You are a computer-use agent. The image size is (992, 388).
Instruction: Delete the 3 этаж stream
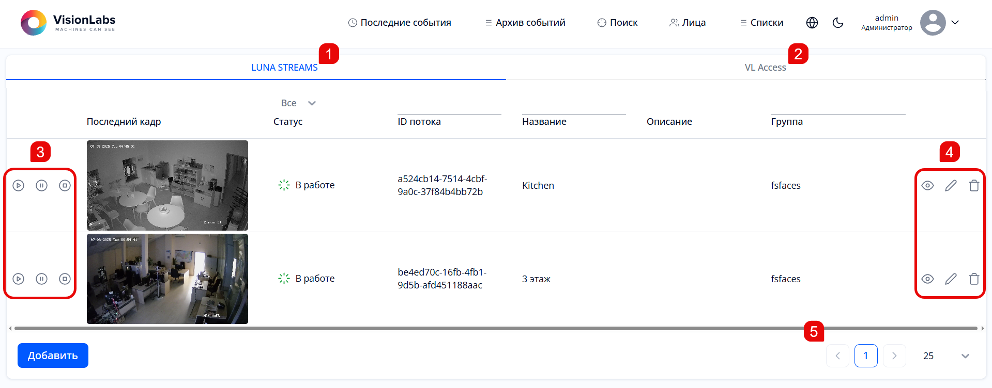[x=974, y=279]
